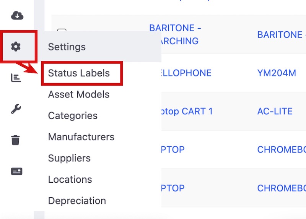Click the wrench maintenance icon

(16, 109)
